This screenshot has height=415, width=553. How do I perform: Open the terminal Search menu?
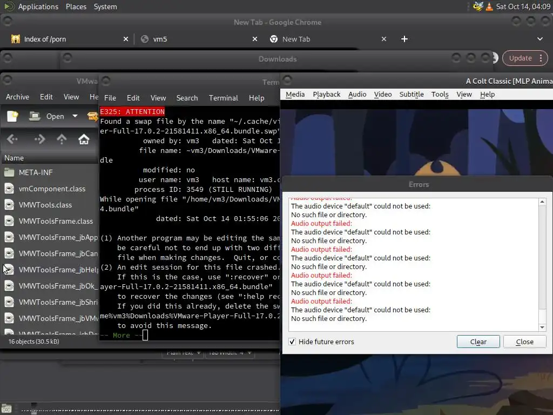point(187,98)
